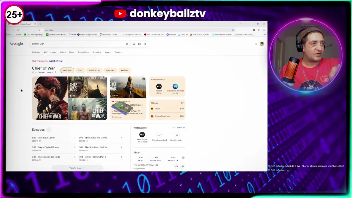This screenshot has width=352, height=198.
Task: Click Watch now Apple TV icon
Action: tap(142, 134)
